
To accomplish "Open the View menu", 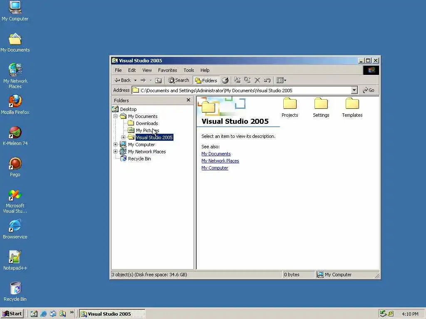I will tap(147, 70).
